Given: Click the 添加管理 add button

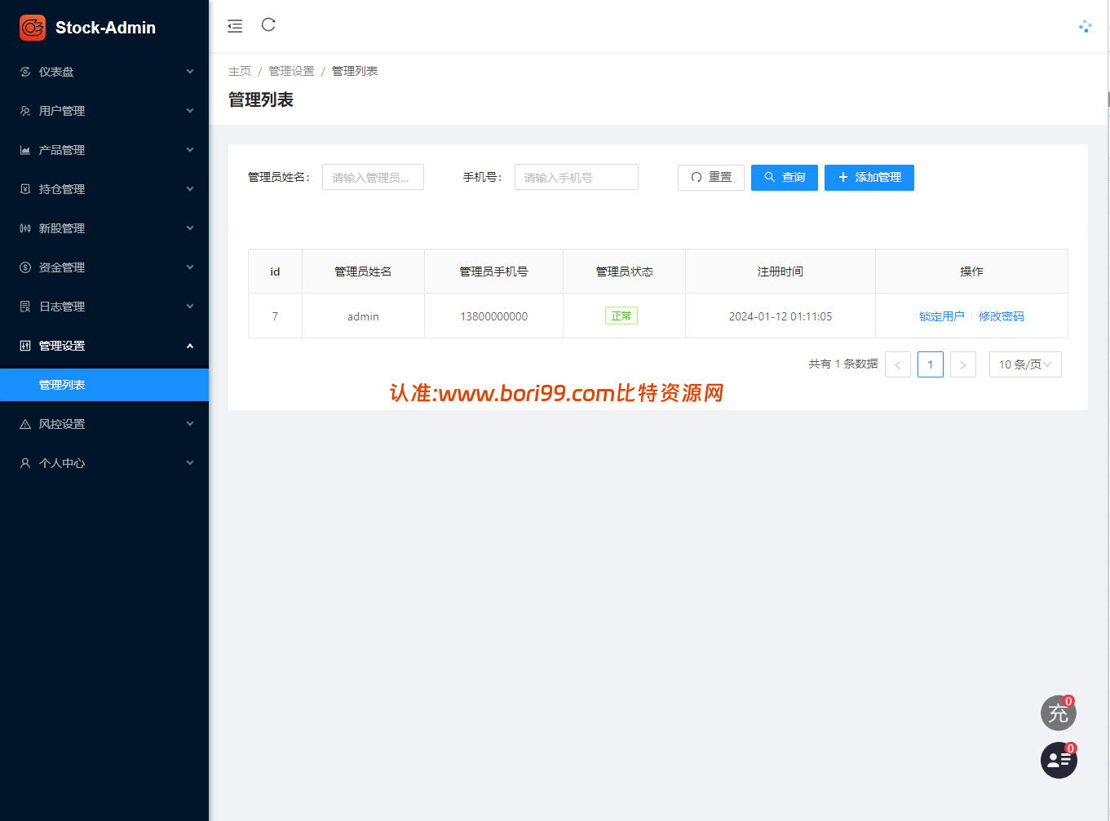Looking at the screenshot, I should click(x=869, y=178).
